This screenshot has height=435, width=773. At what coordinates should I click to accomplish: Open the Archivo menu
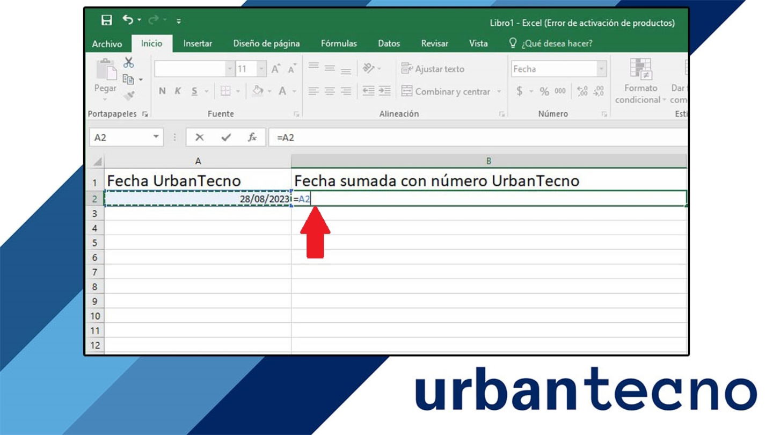107,44
